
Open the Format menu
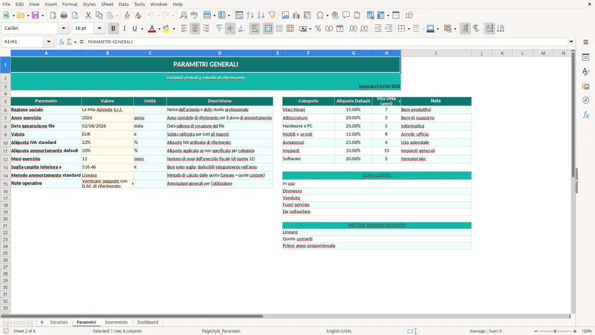pos(69,4)
